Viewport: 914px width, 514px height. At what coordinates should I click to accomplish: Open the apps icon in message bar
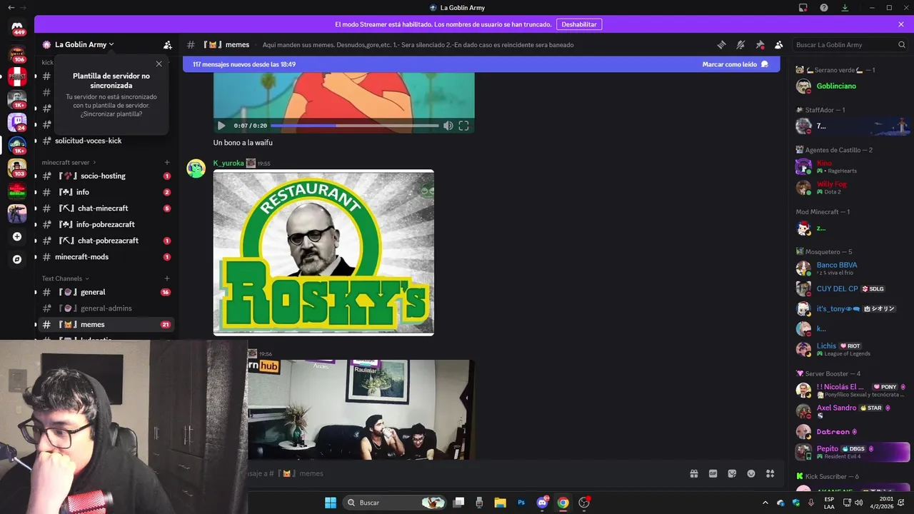pyautogui.click(x=770, y=473)
